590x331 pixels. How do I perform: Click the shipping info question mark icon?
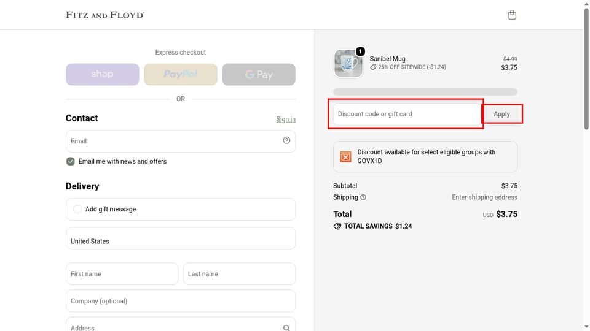[x=363, y=197]
